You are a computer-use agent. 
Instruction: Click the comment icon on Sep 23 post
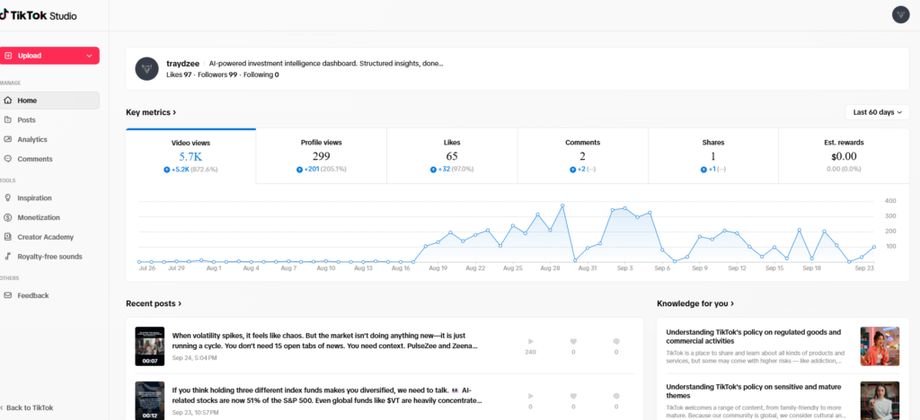[616, 396]
